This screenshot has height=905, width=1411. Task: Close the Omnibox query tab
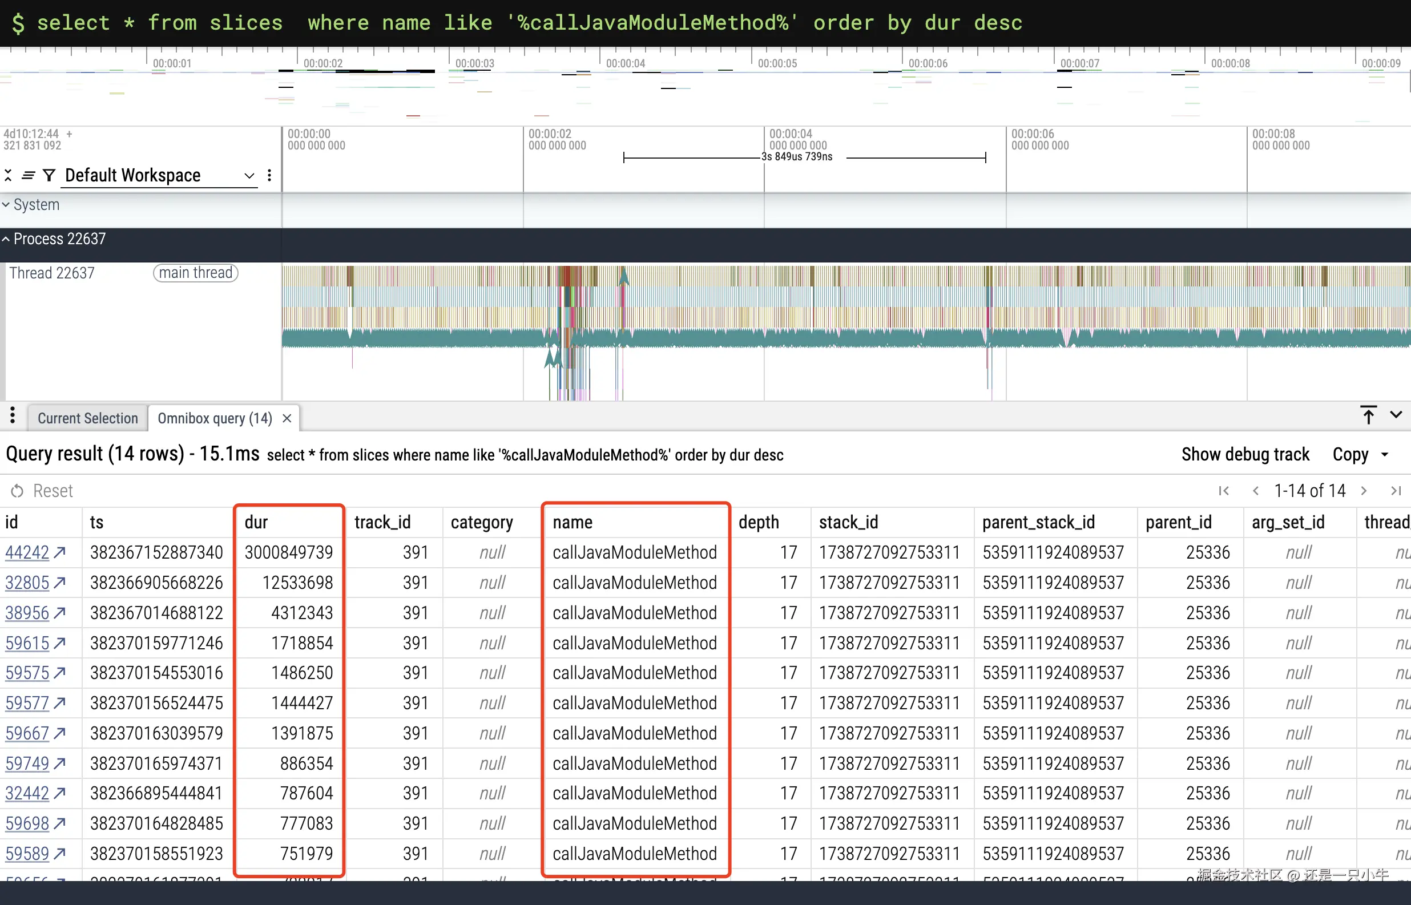287,418
